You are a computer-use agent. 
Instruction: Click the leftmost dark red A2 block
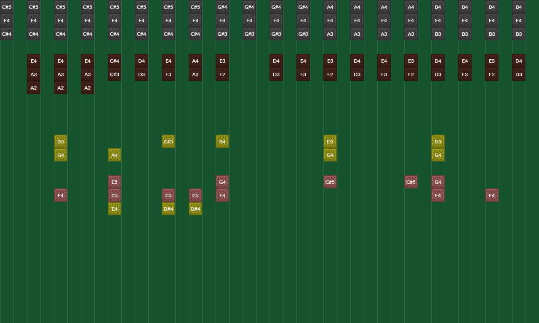(34, 88)
